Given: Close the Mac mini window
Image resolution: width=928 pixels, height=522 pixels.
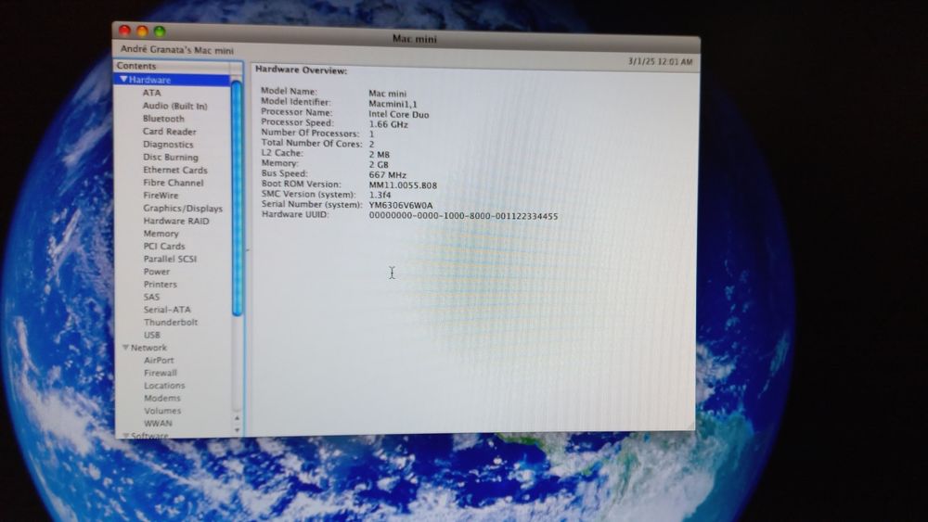Looking at the screenshot, I should coord(125,31).
